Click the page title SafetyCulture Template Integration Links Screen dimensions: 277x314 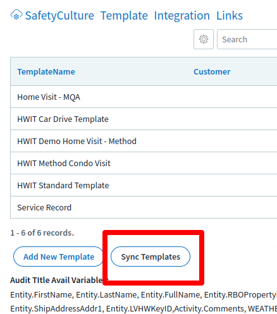tap(134, 16)
